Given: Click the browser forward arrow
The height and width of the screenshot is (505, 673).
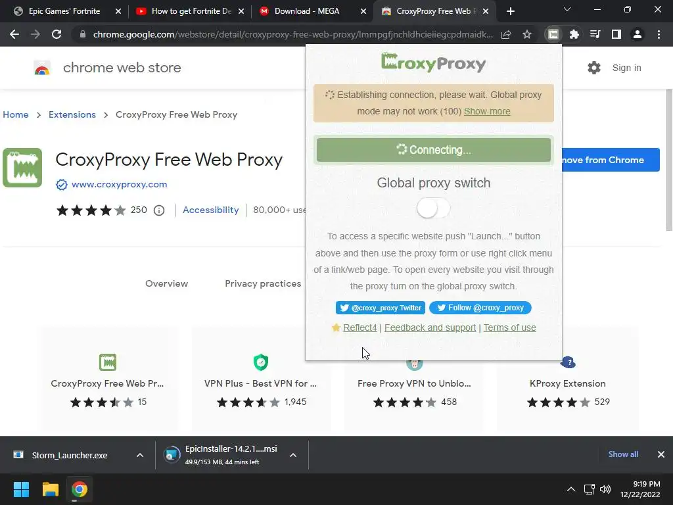Looking at the screenshot, I should 35,34.
